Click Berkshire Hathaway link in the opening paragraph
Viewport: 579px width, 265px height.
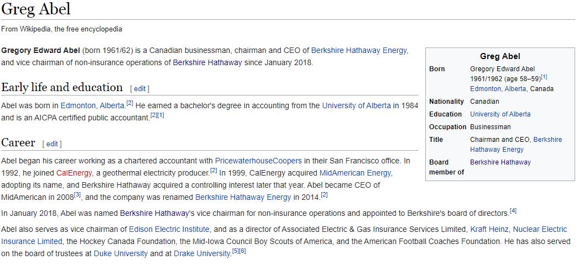coord(207,62)
